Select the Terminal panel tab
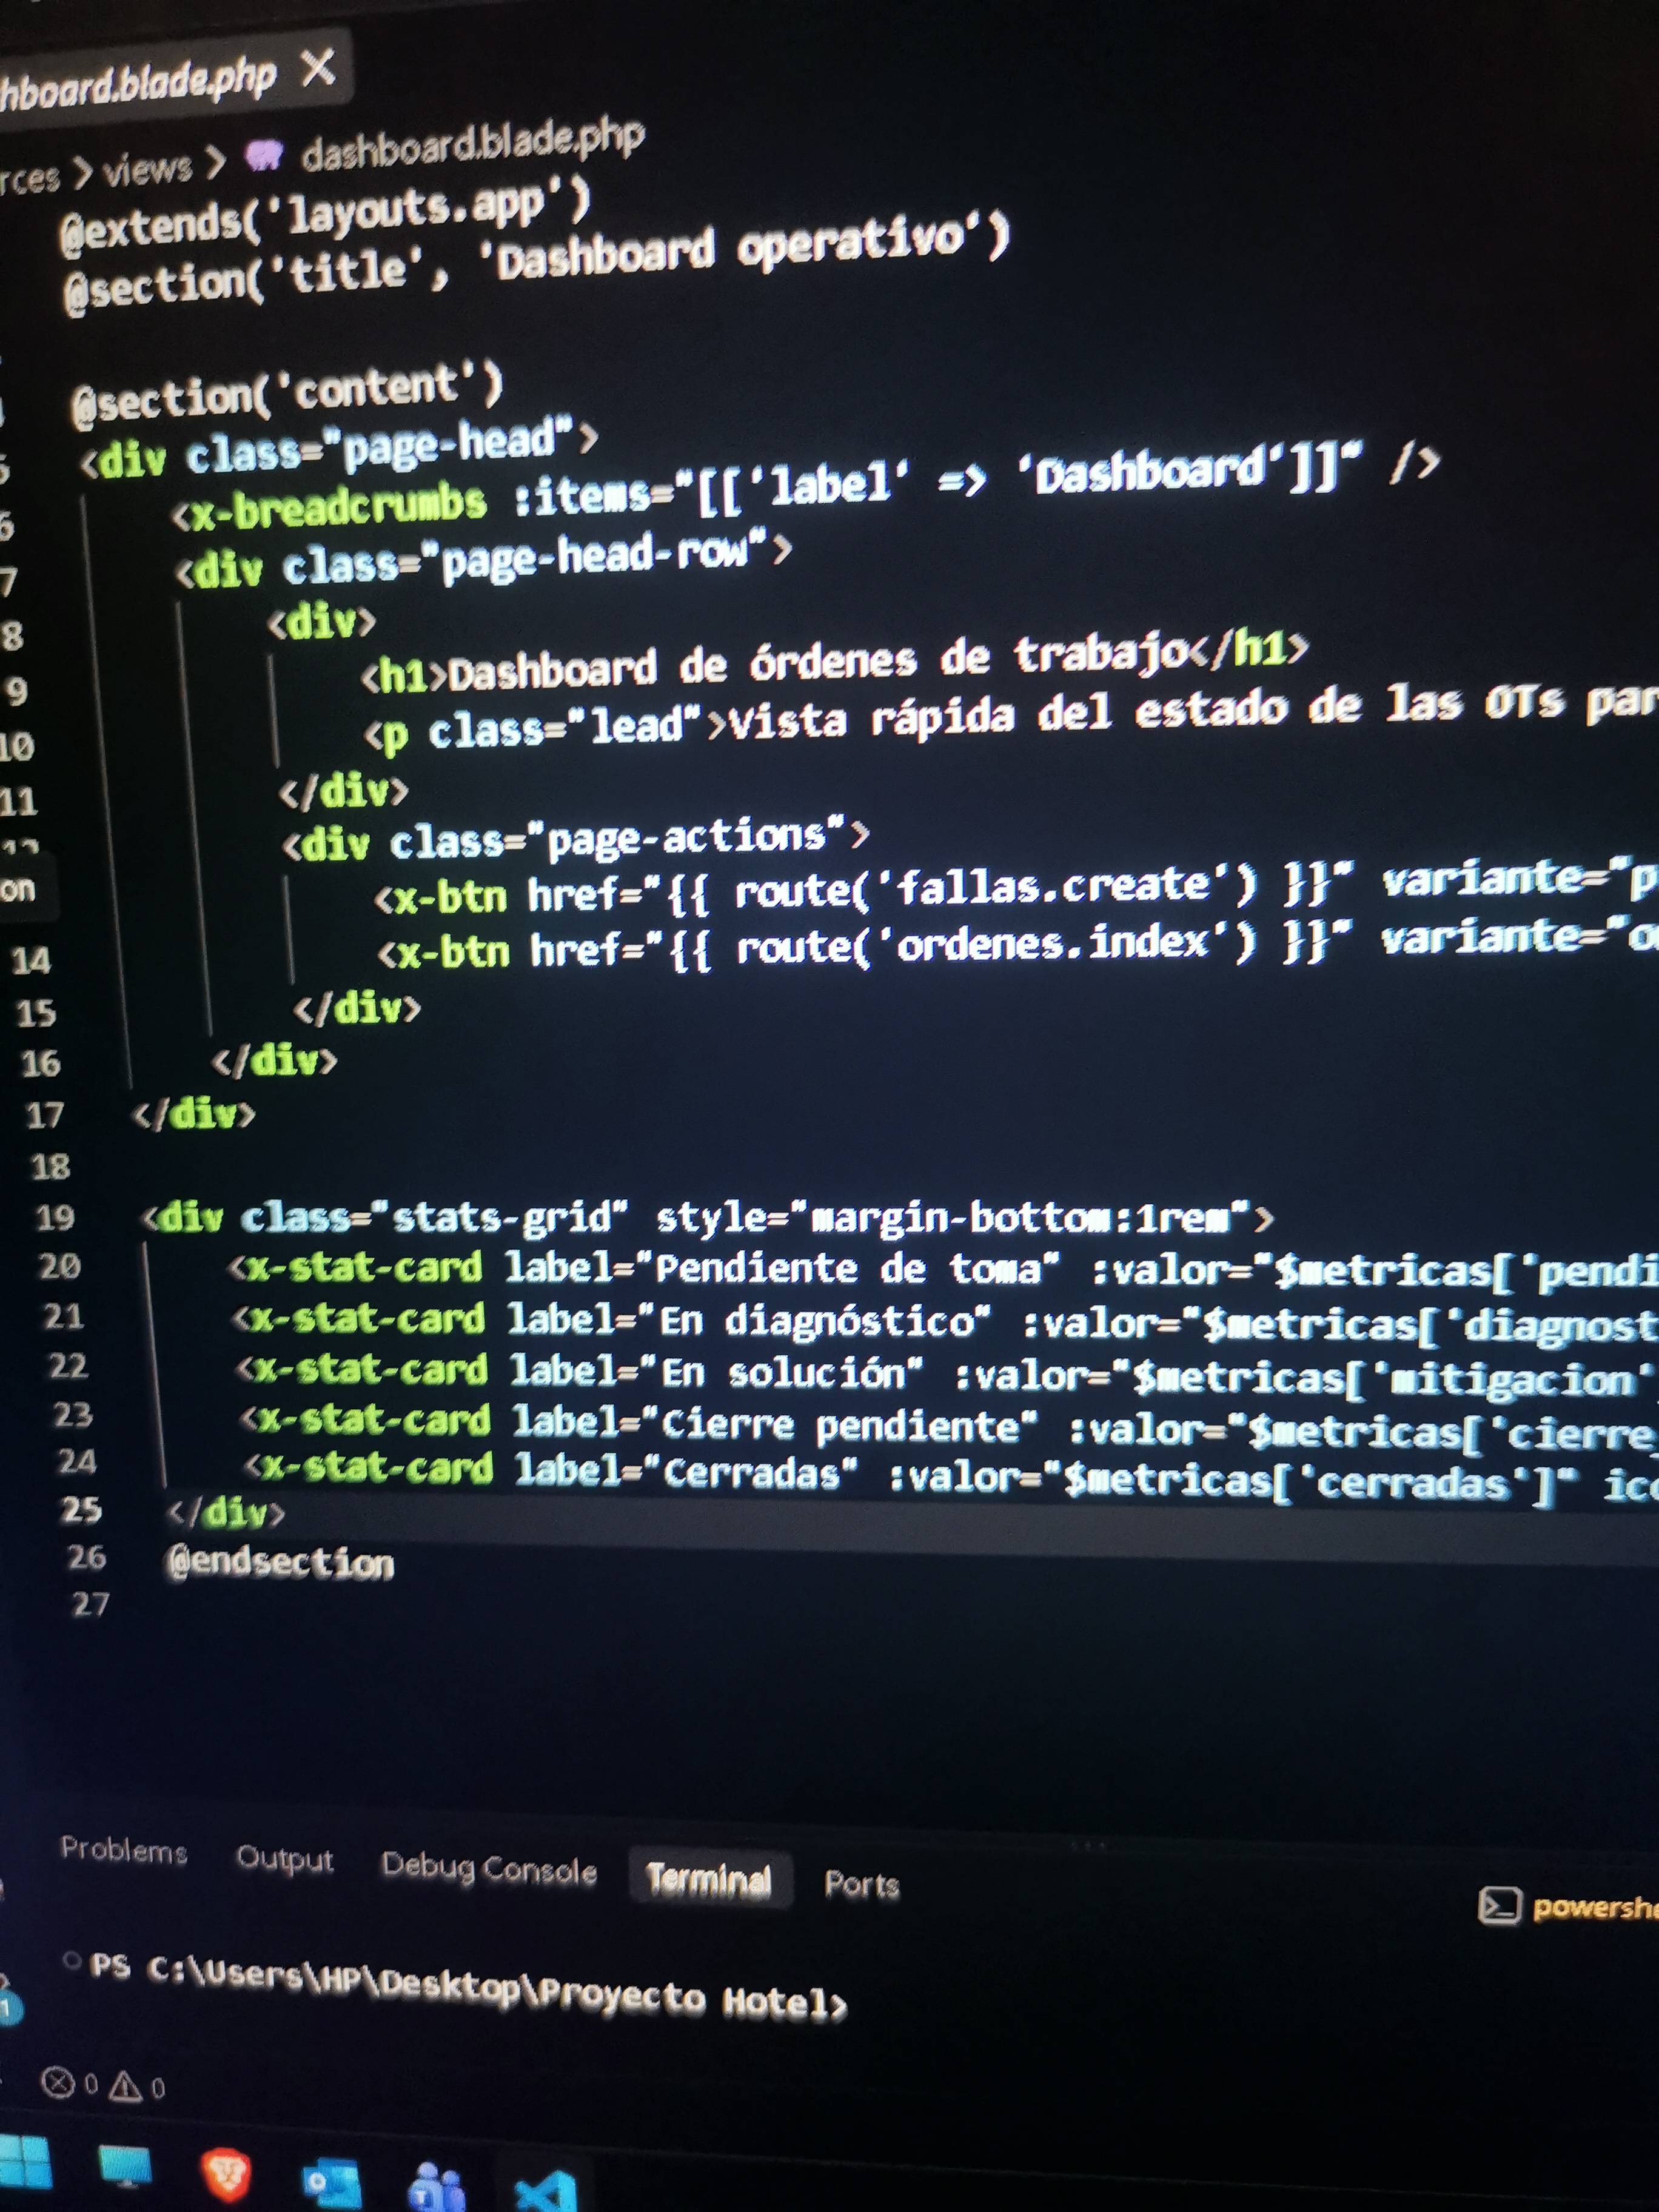This screenshot has width=1659, height=2212. pos(709,1878)
